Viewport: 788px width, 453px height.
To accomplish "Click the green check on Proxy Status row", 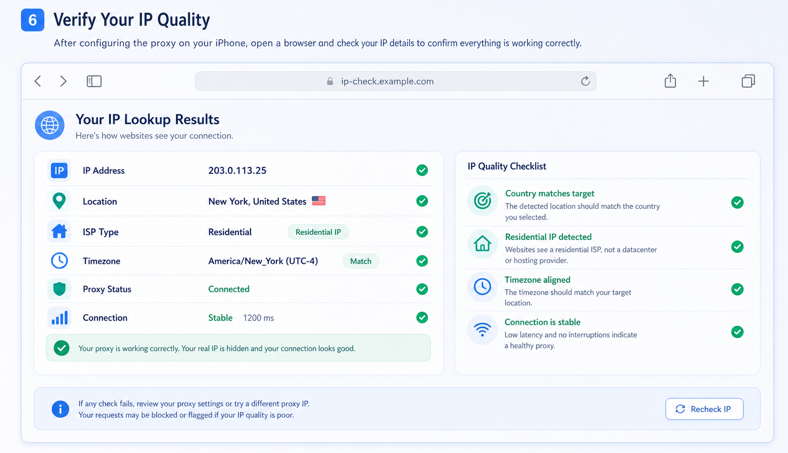I will (422, 289).
